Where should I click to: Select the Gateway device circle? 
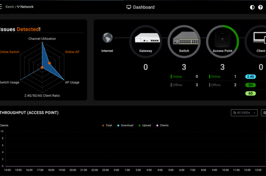(146, 42)
